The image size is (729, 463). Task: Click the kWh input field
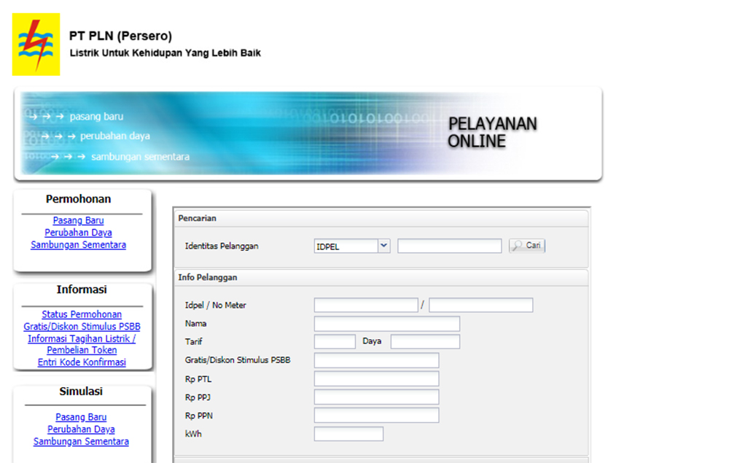[348, 434]
